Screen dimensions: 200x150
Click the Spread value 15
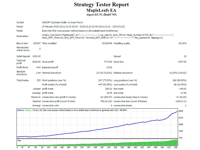(x=185, y=56)
